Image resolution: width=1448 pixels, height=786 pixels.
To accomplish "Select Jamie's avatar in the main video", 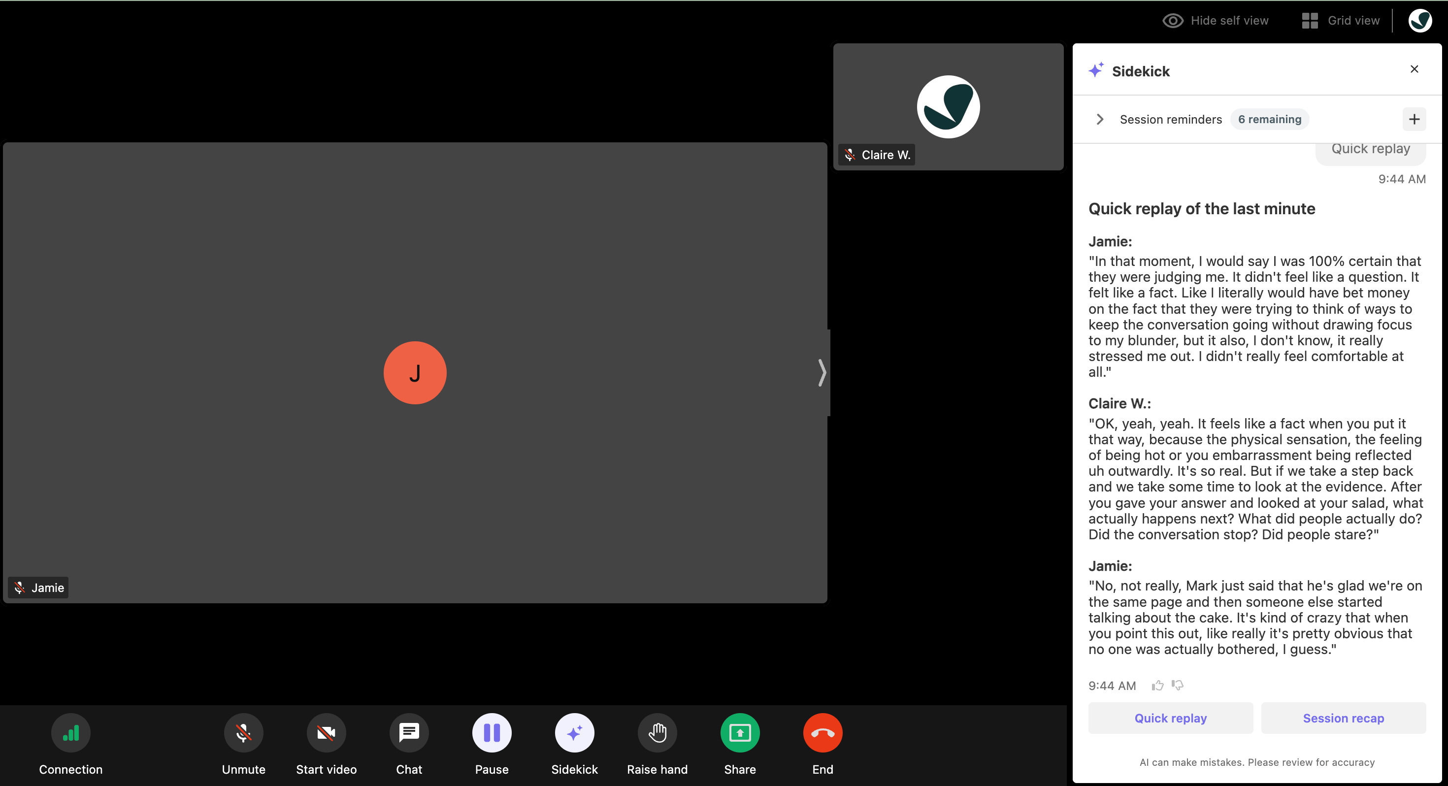I will [415, 373].
